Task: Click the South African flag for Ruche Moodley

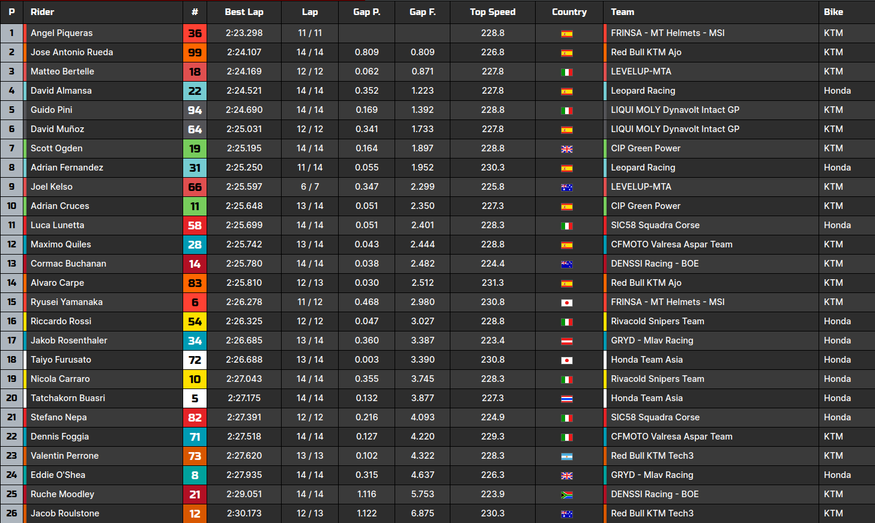Action: 566,495
